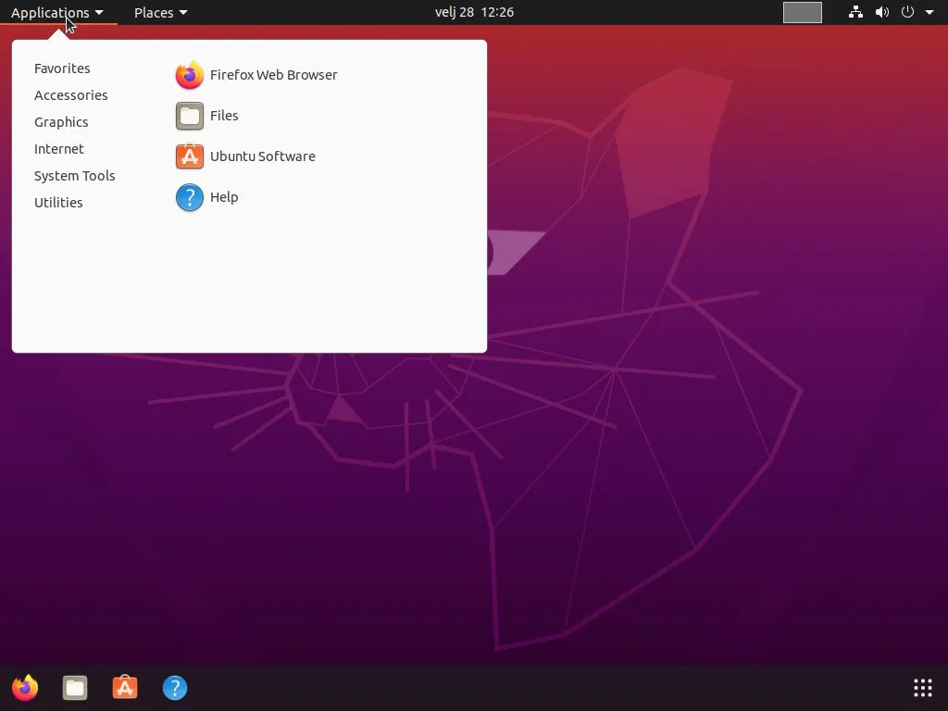Click the volume icon in the top bar
948x711 pixels.
(x=882, y=12)
